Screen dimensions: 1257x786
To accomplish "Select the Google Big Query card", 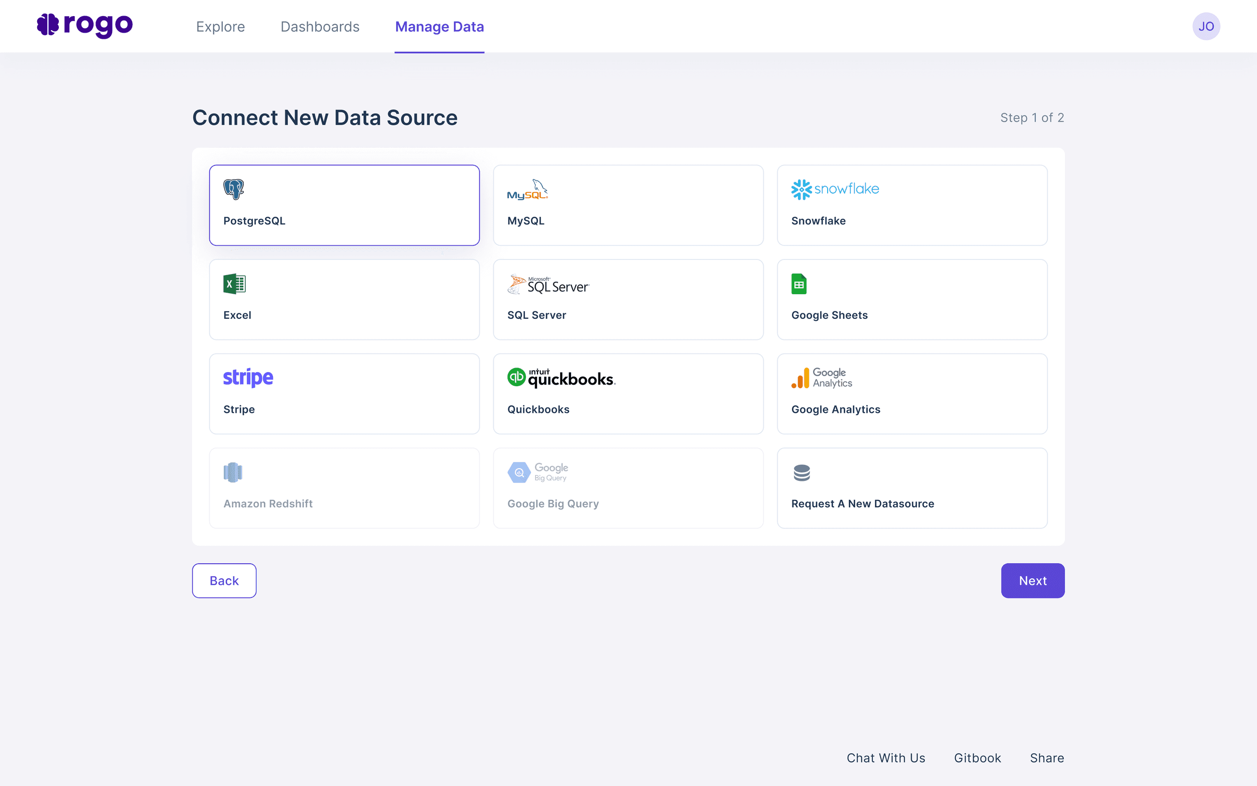I will click(627, 488).
